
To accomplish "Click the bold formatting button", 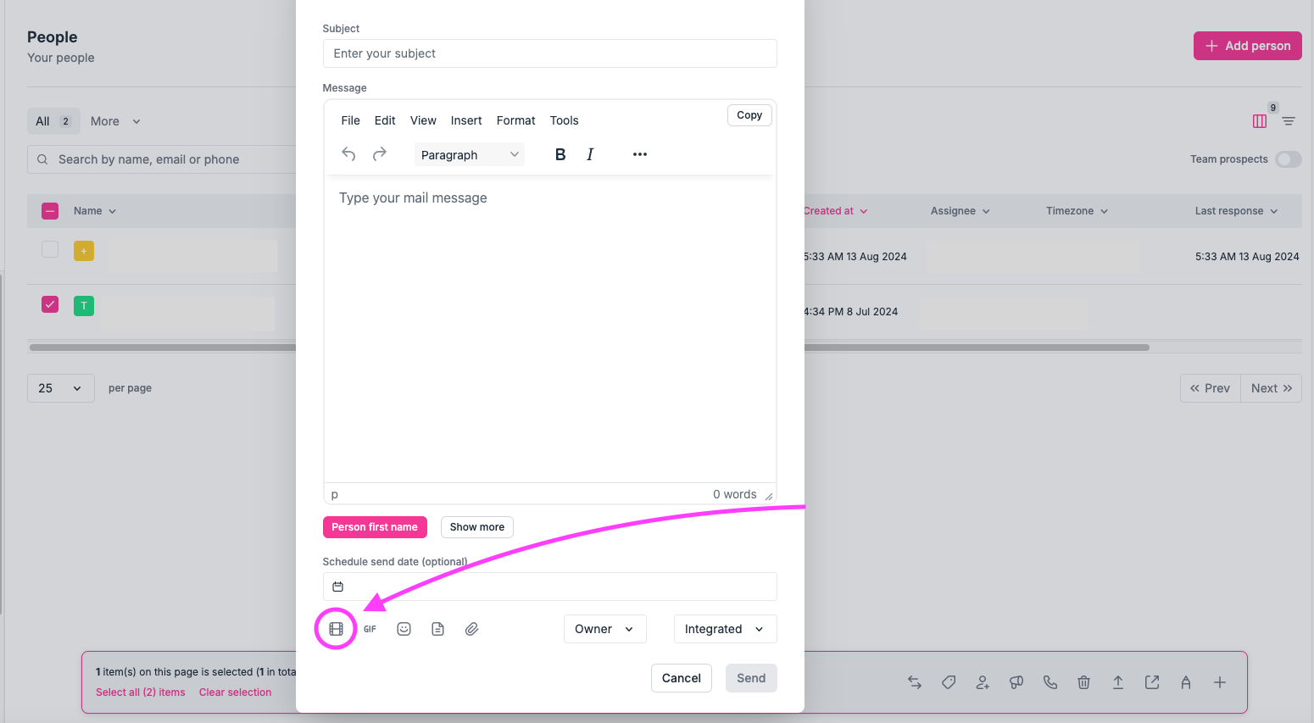I will pyautogui.click(x=560, y=154).
